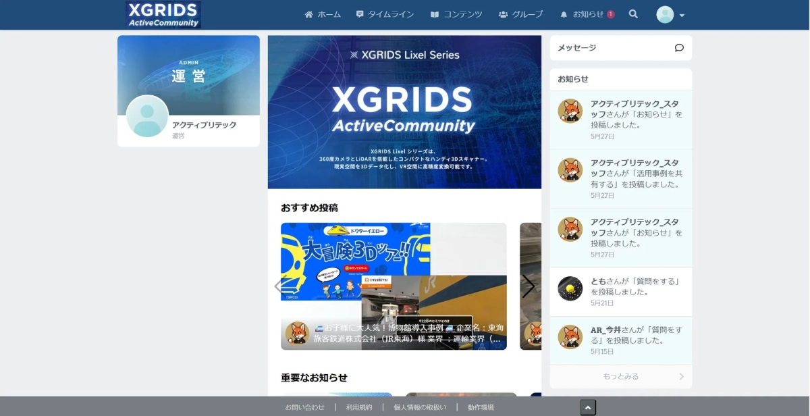Open AR_今井さん 質問をする notification
The image size is (810, 416).
pyautogui.click(x=621, y=341)
